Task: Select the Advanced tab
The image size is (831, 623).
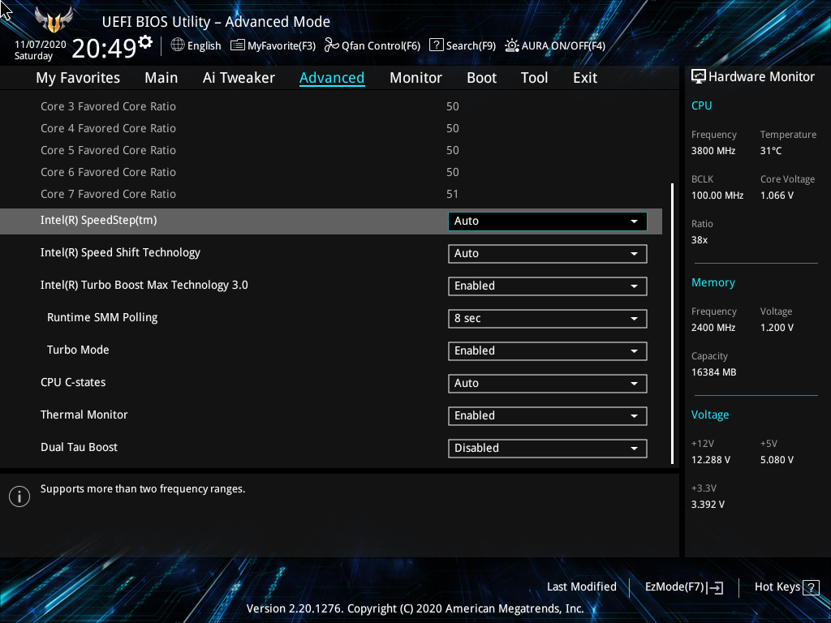Action: [x=332, y=78]
